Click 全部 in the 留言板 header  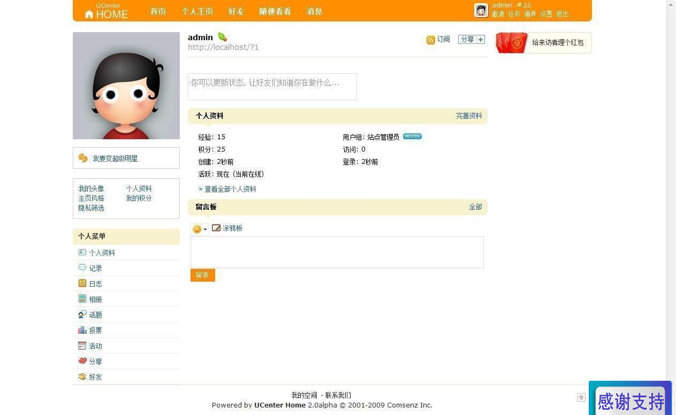[x=475, y=207]
